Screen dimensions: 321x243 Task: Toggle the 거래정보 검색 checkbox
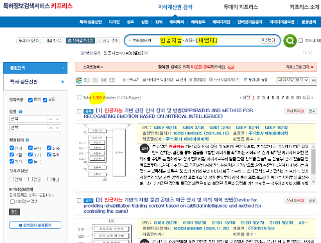click(x=12, y=201)
